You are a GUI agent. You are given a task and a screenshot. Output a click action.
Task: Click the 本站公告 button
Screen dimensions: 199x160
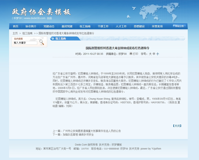click(179, 26)
